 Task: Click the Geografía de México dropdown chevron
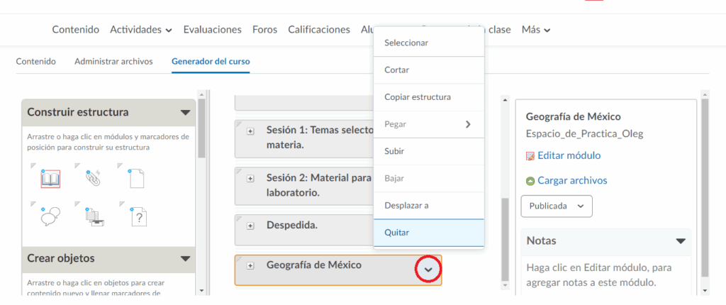click(428, 270)
